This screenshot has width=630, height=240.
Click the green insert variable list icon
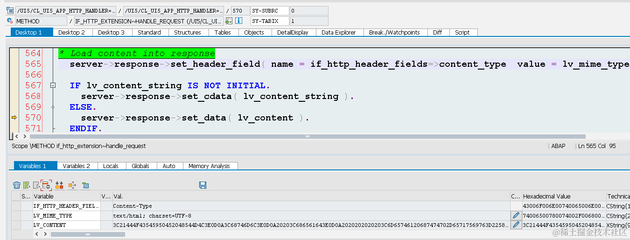[27, 185]
